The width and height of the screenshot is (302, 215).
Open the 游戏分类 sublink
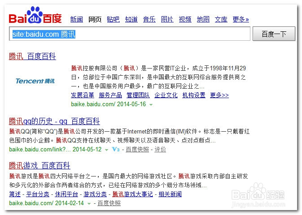point(95,194)
